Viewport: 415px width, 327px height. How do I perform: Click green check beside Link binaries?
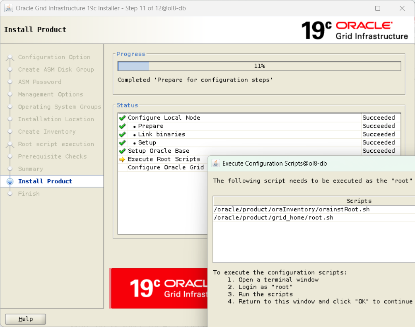pos(122,135)
